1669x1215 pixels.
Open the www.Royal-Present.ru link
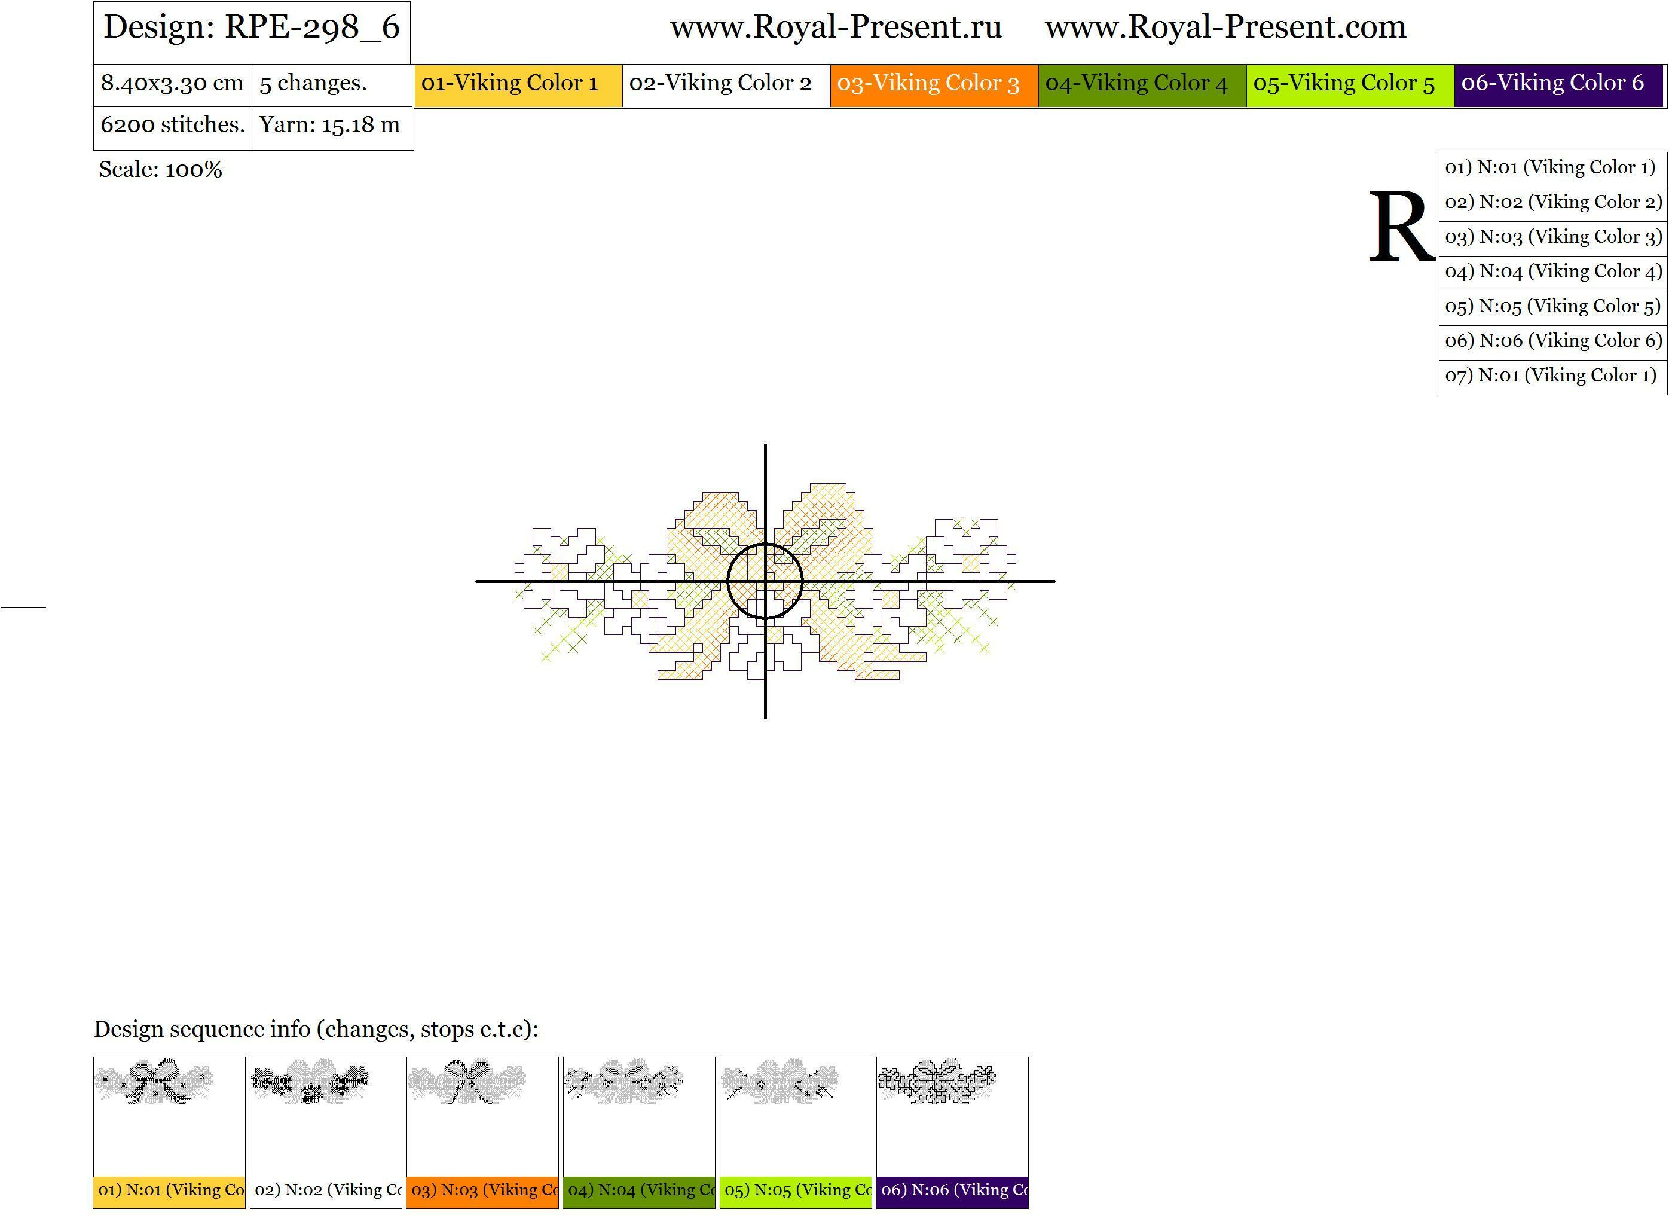[x=836, y=28]
